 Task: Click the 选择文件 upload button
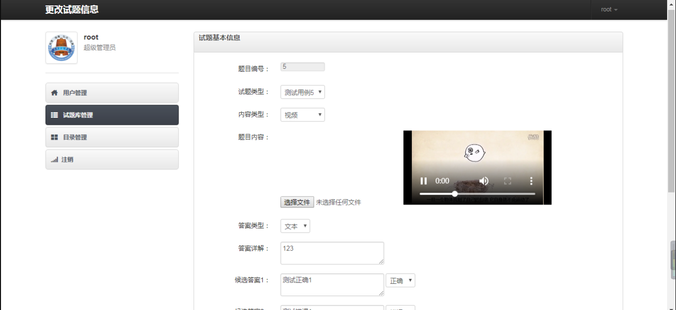(296, 202)
